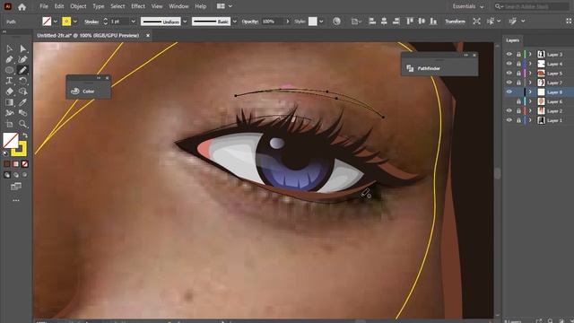The width and height of the screenshot is (574, 323).
Task: Open Uniform width profile dropdown
Action: point(185,22)
